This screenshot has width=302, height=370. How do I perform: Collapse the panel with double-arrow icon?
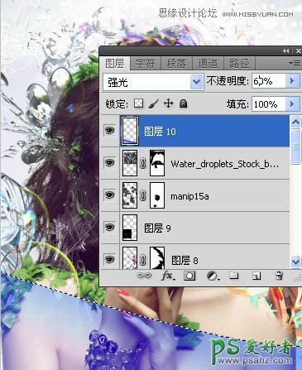pos(286,51)
